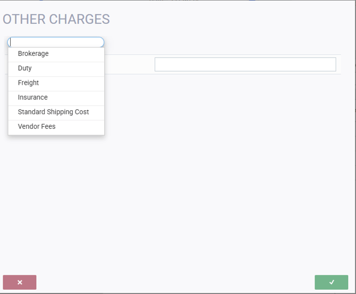
Task: Apply Duty as the other charge
Action: (25, 68)
